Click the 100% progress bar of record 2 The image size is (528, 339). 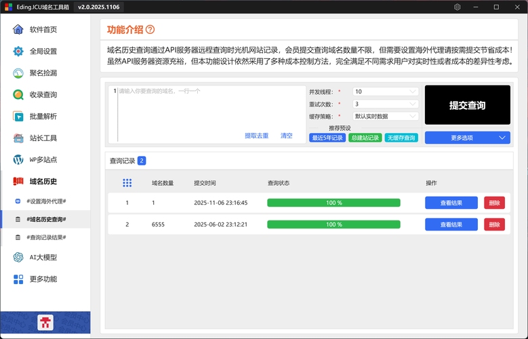(333, 224)
